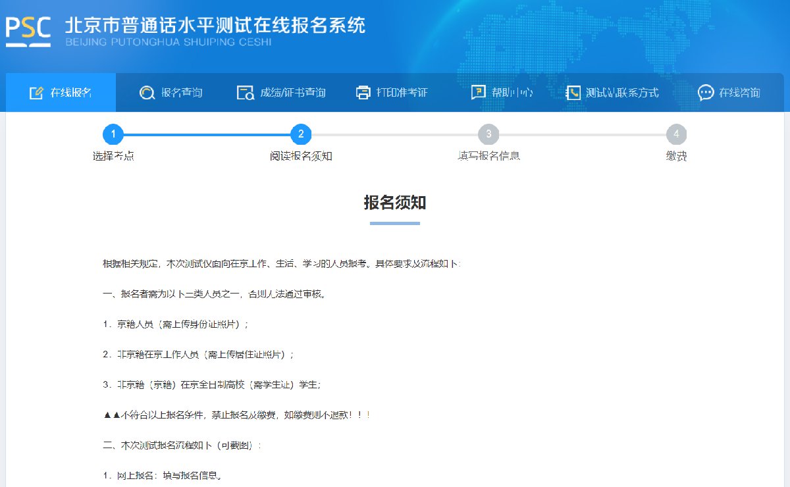
Task: Click the 选择考点 step label
Action: pos(113,157)
